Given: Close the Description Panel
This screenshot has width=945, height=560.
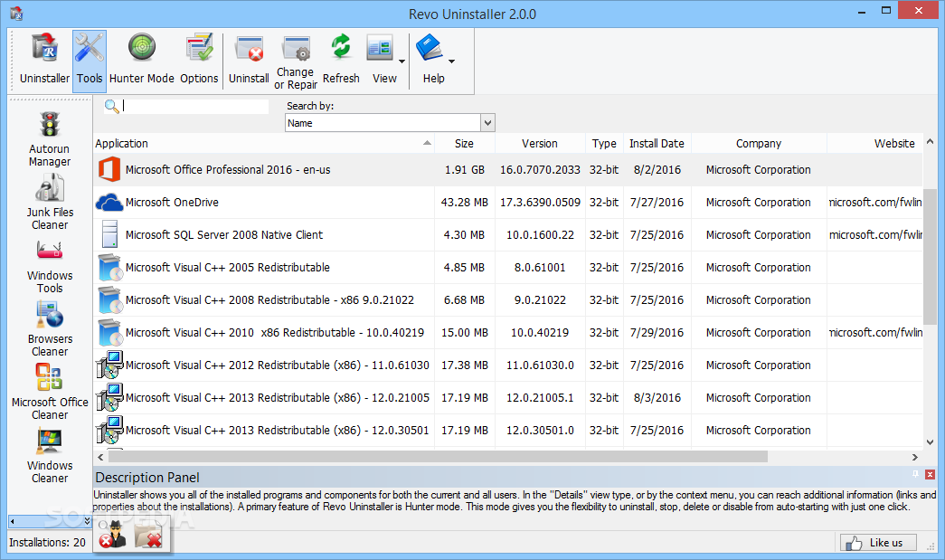Looking at the screenshot, I should (x=930, y=474).
